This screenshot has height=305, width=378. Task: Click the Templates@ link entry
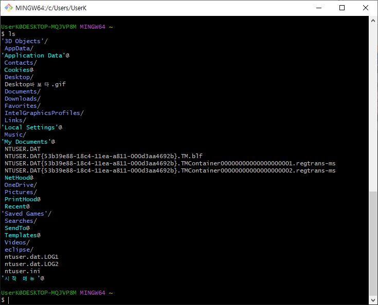23,235
